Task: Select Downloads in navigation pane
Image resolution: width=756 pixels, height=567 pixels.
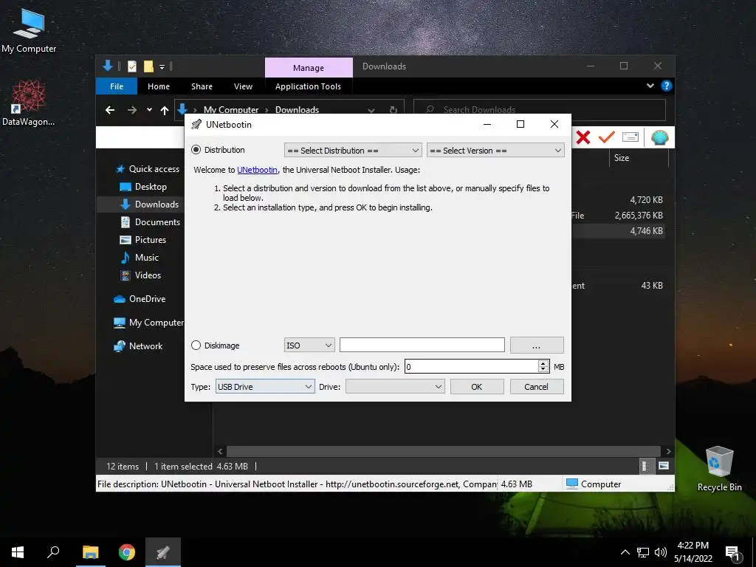Action: (149, 205)
